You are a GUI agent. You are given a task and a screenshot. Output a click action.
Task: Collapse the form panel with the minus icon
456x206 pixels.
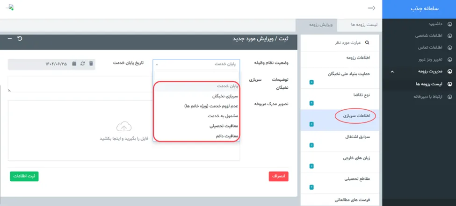(x=10, y=38)
